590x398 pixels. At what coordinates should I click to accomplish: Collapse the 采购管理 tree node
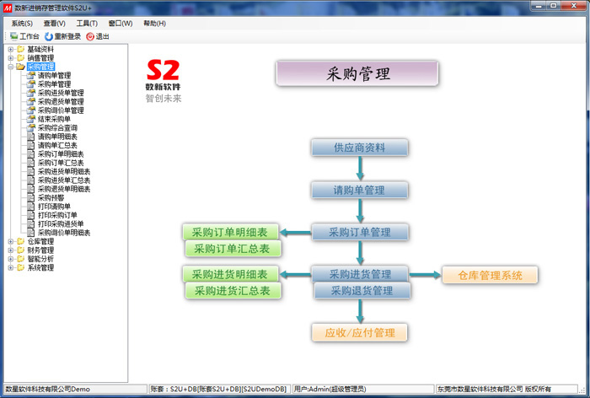(11, 67)
